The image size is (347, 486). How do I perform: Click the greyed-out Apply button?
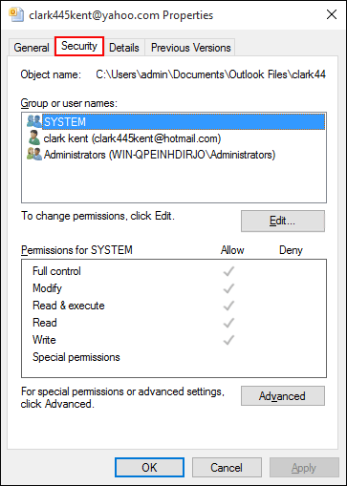pyautogui.click(x=304, y=468)
